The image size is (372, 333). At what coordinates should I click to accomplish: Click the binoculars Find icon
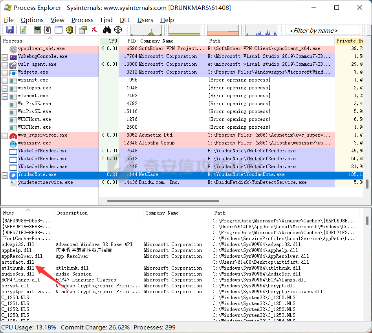coord(107,30)
